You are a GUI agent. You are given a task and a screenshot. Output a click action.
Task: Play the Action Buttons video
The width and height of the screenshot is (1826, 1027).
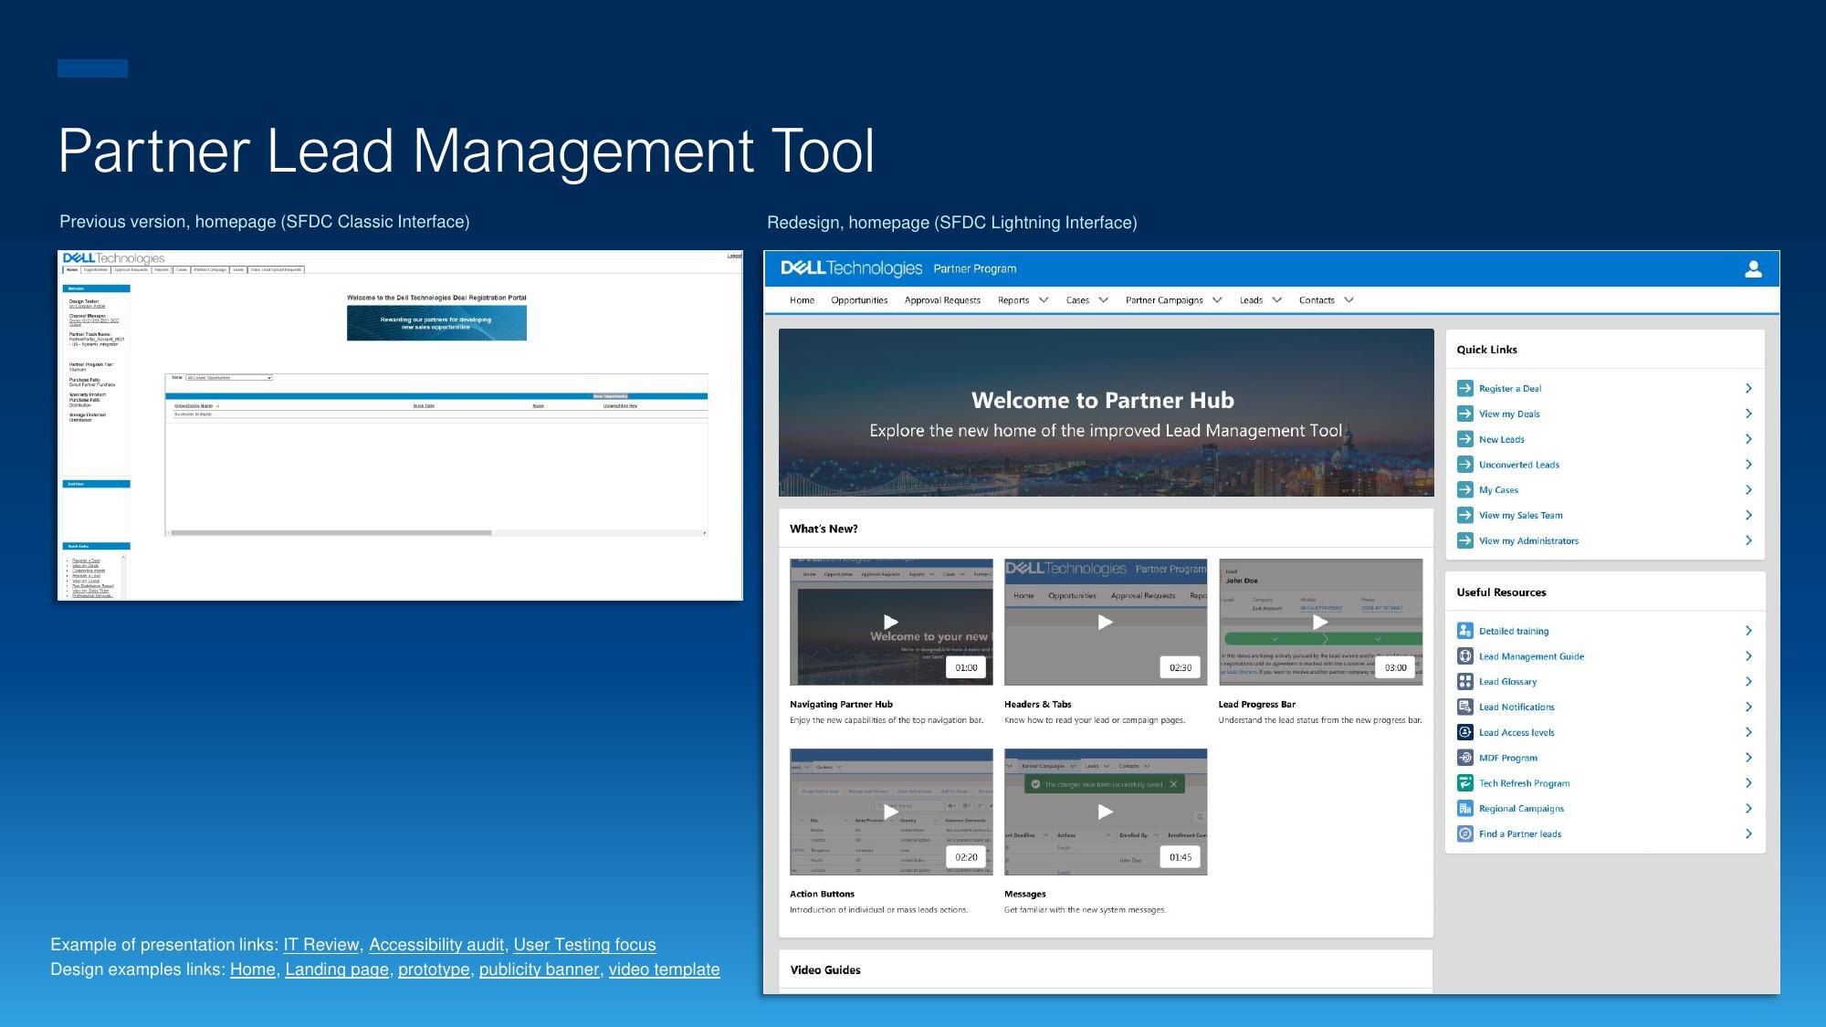tap(891, 812)
